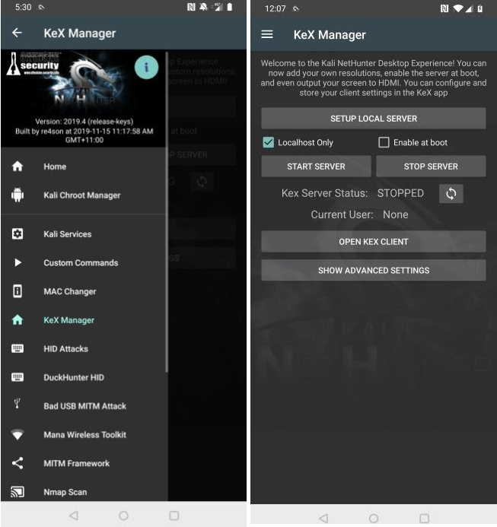Tap Android back button on left screen
497x527 pixels.
tap(74, 516)
